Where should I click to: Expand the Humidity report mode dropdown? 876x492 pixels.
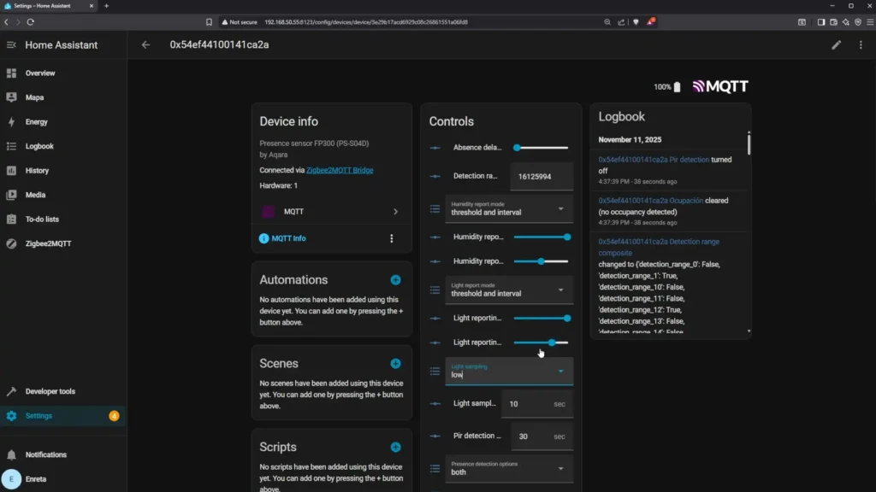(509, 208)
